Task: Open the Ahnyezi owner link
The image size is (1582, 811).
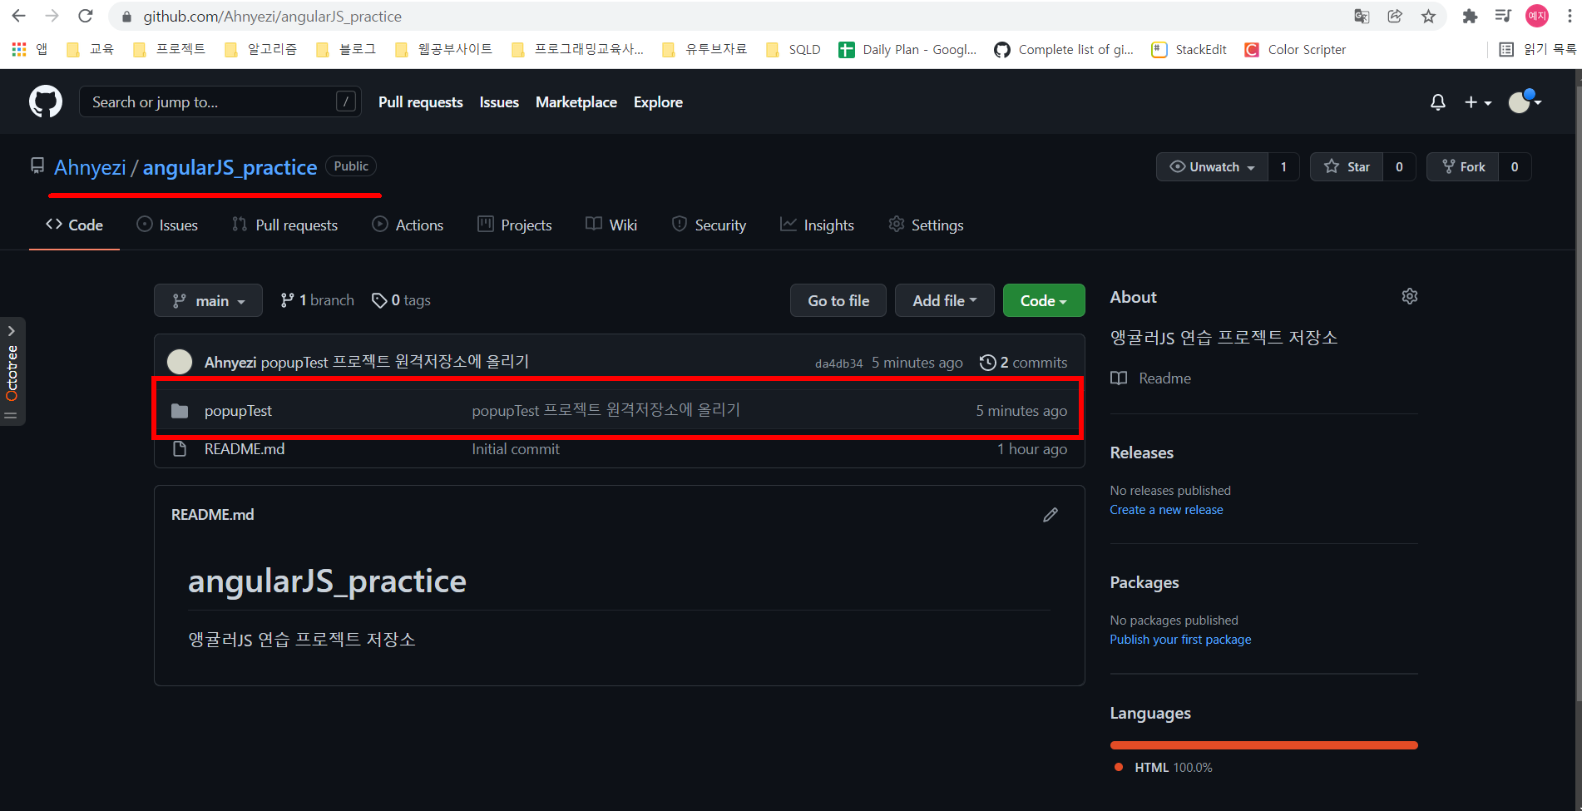Action: [x=90, y=167]
